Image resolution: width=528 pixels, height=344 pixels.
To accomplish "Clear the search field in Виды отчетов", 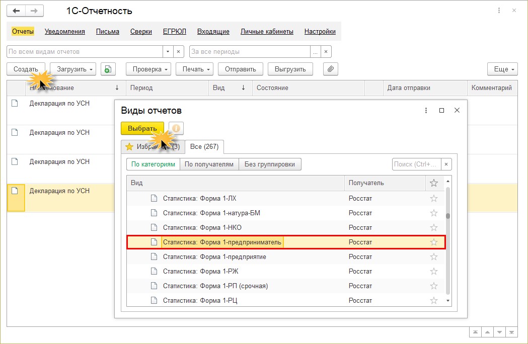I will tap(446, 164).
